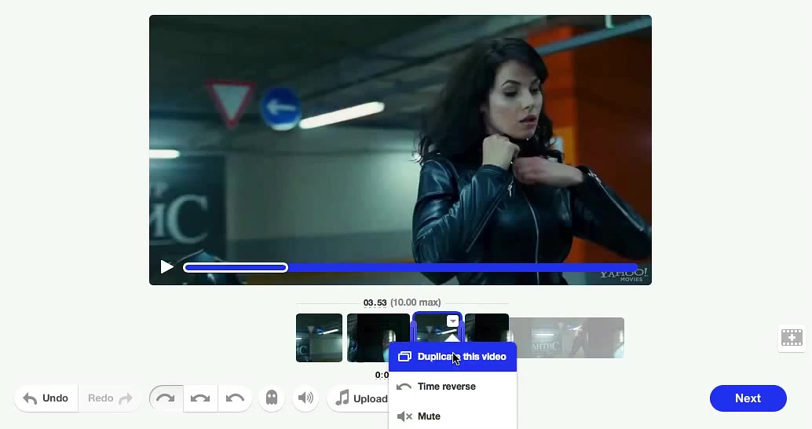Click the Next button
812x429 pixels.
click(x=748, y=398)
